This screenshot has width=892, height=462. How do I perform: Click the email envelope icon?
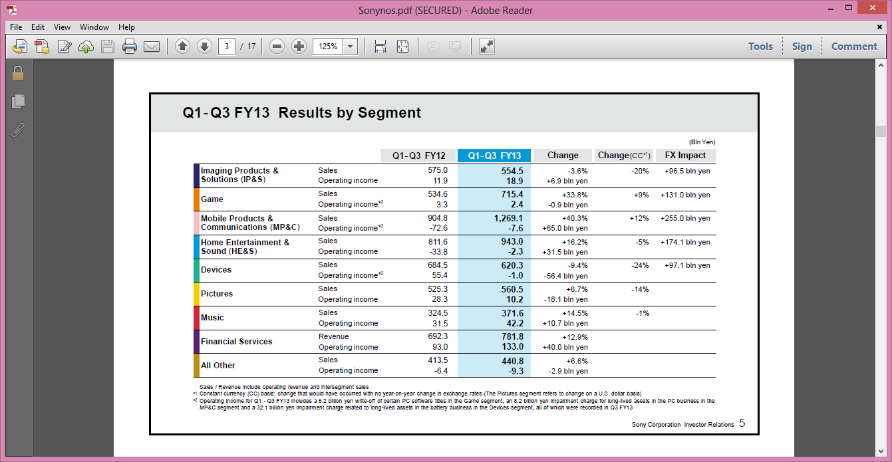[152, 47]
